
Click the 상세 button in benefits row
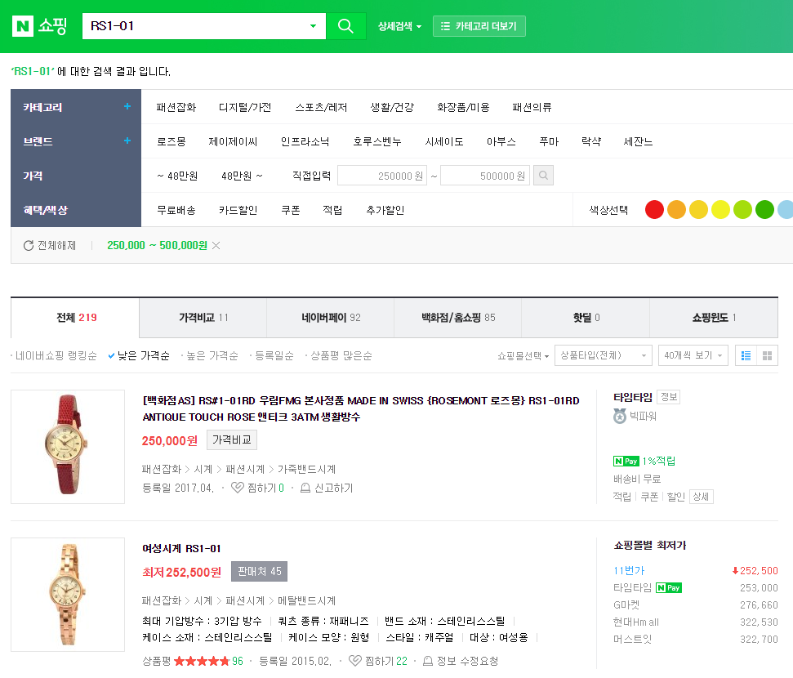pos(701,497)
